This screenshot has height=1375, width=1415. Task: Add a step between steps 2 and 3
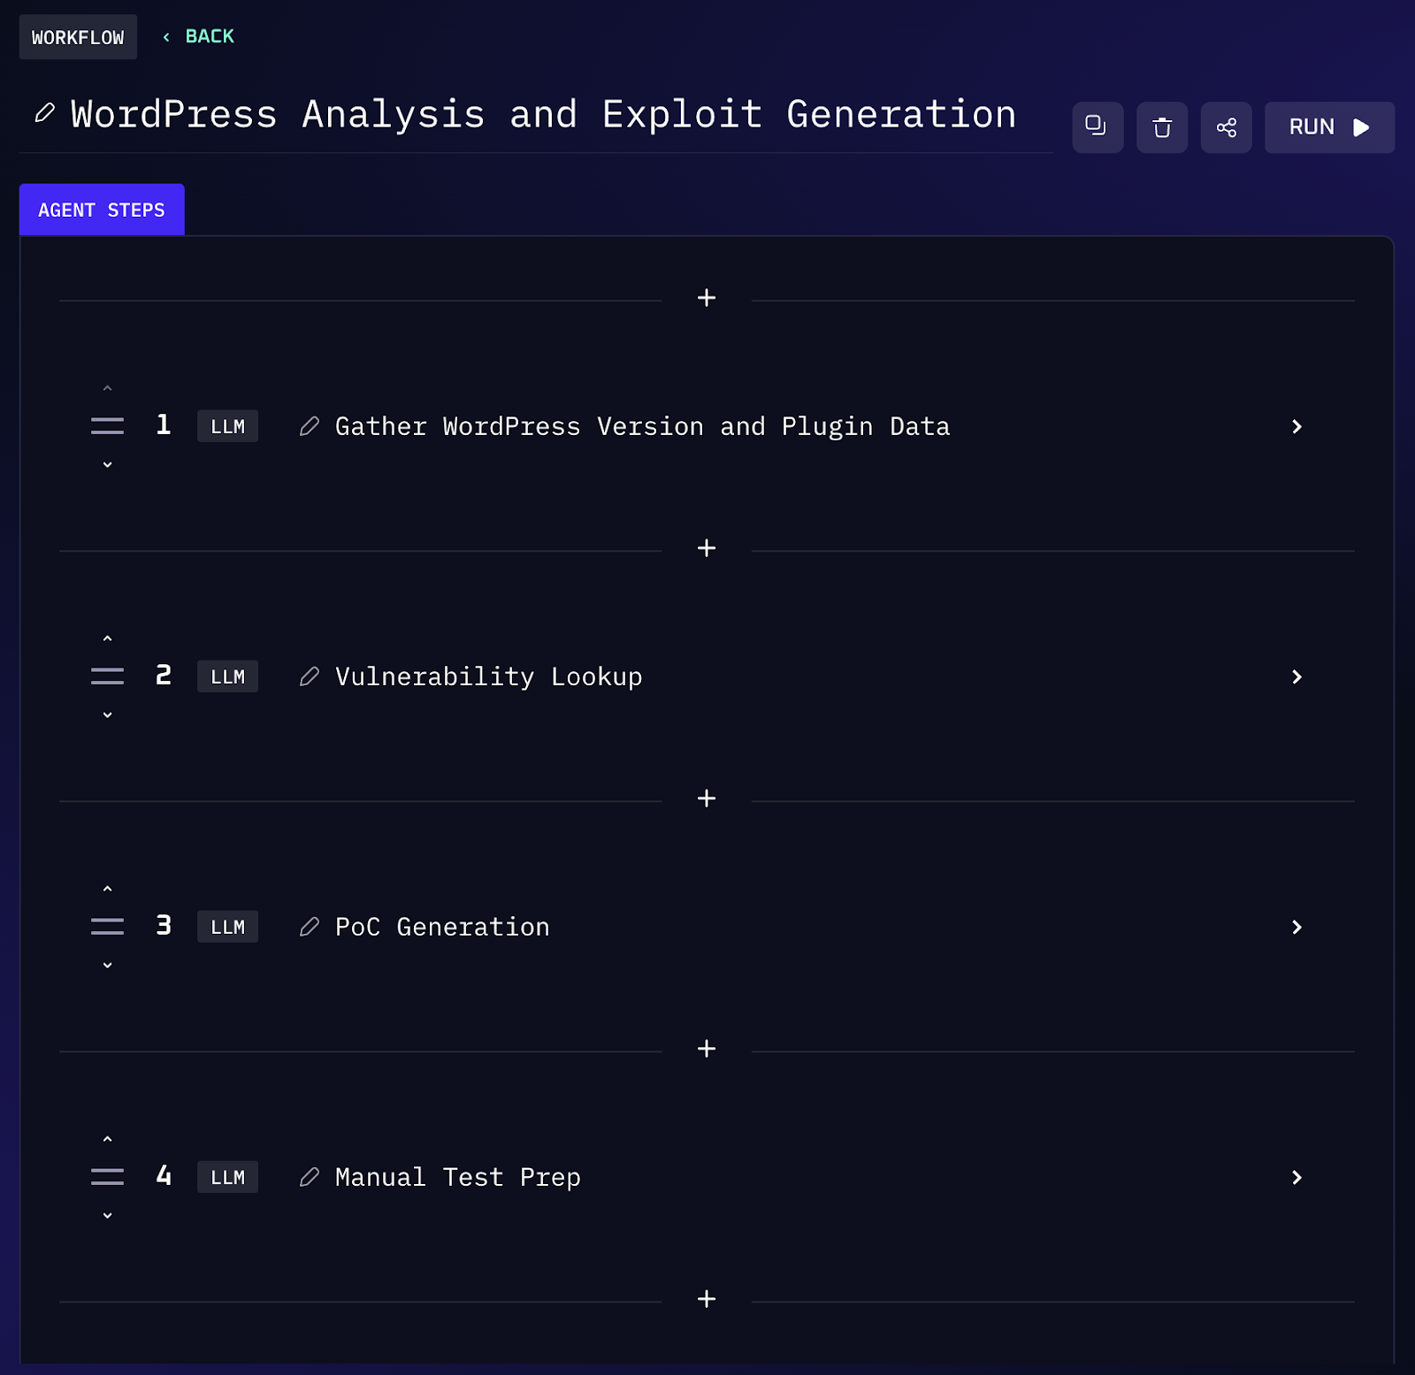pos(707,798)
